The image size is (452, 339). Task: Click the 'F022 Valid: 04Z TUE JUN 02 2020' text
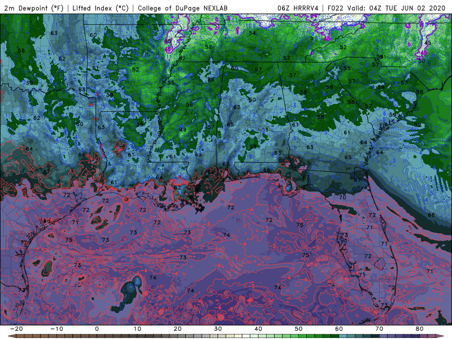pos(386,8)
